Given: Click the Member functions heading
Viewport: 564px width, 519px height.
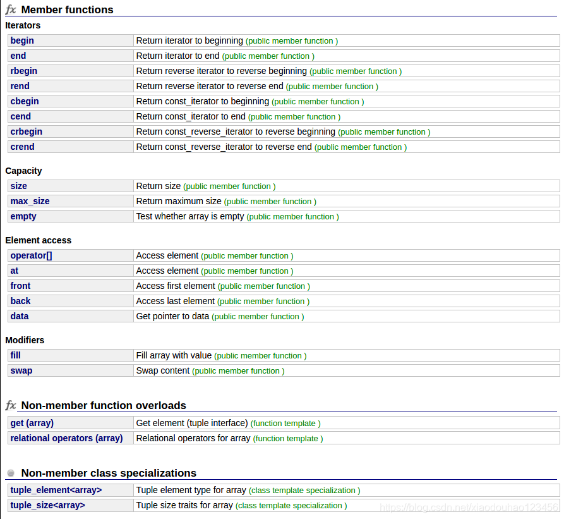Looking at the screenshot, I should coord(67,9).
